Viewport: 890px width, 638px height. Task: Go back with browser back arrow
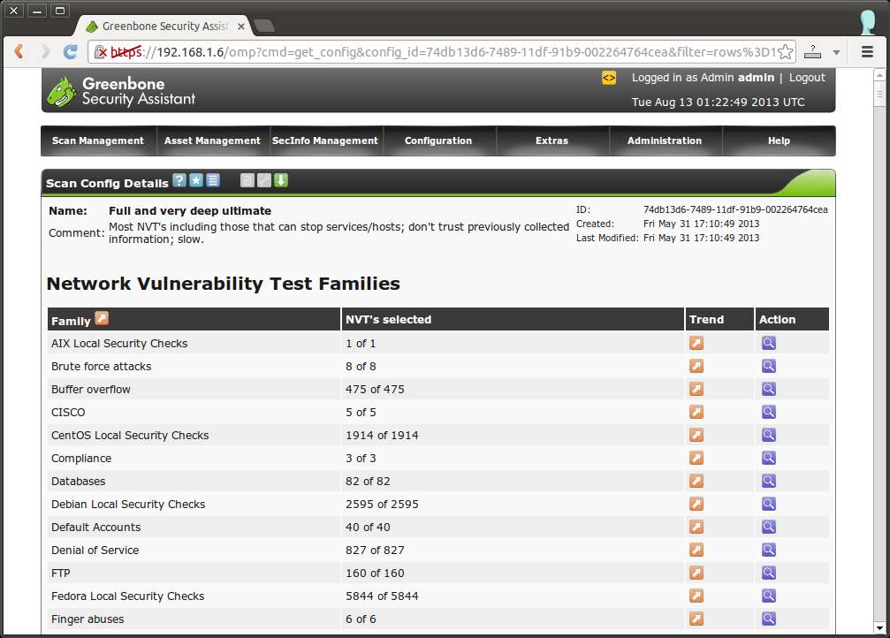point(19,51)
